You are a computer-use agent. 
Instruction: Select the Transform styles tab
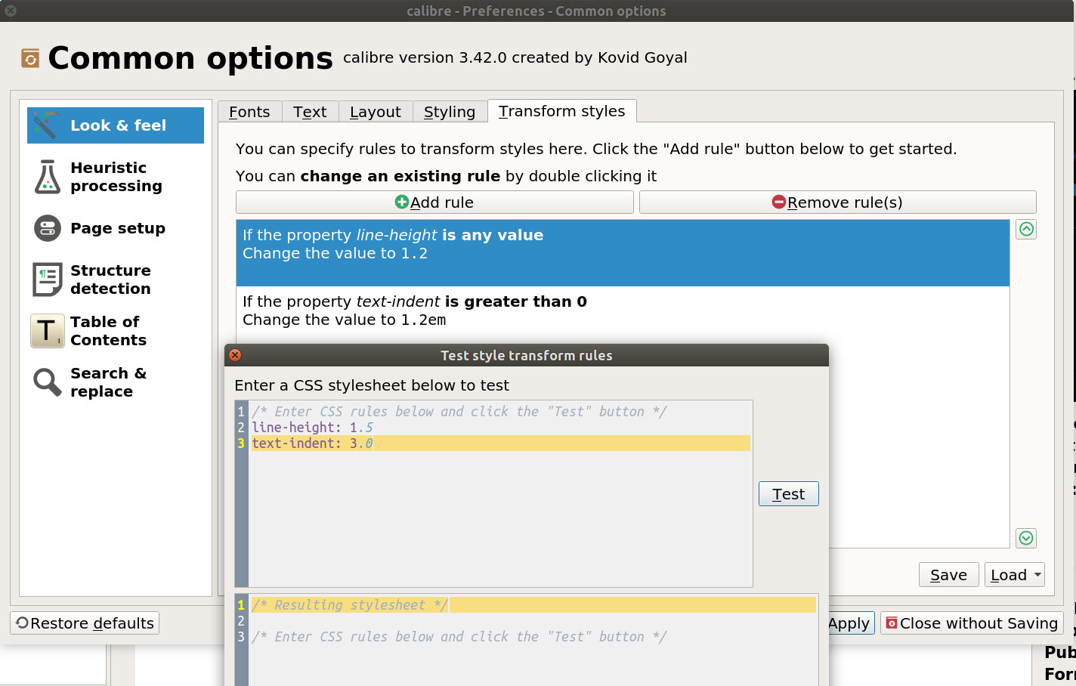tap(562, 111)
